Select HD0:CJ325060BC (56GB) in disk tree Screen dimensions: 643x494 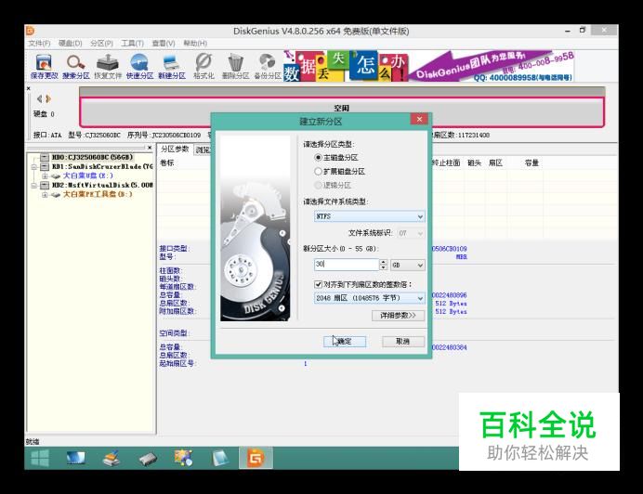tap(92, 158)
